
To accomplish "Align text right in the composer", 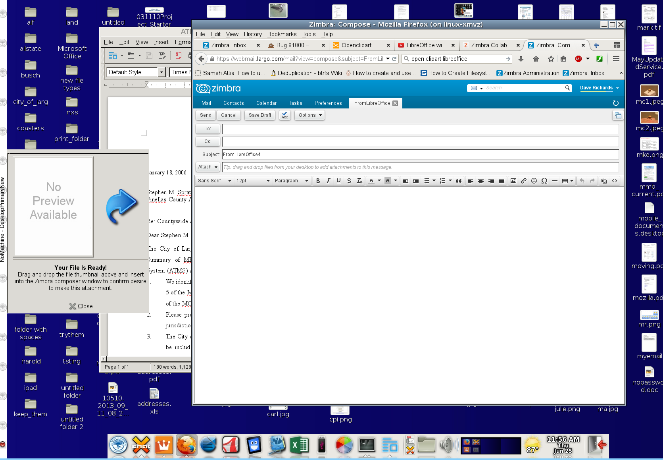I will tap(491, 181).
